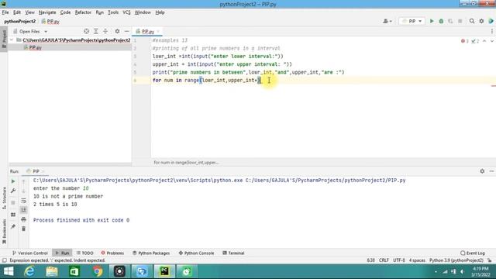Click pythonProject2 breadcrumb in navigation bar
This screenshot has height=279, width=496.
coord(20,22)
